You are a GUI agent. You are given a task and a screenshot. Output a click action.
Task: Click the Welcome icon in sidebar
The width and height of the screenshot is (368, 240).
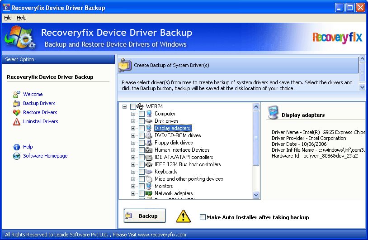[17, 95]
